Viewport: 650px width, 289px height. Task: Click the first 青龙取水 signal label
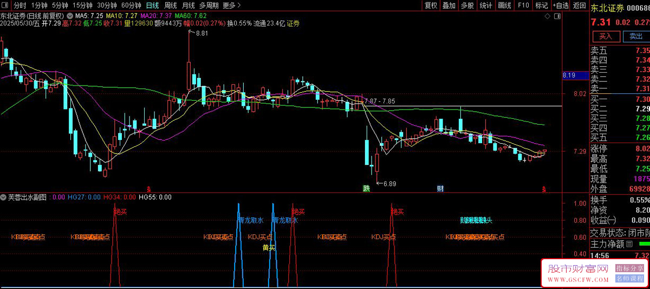point(251,220)
